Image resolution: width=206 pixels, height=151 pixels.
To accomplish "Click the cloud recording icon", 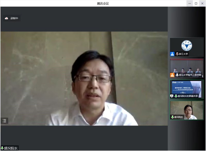I will [6, 18].
